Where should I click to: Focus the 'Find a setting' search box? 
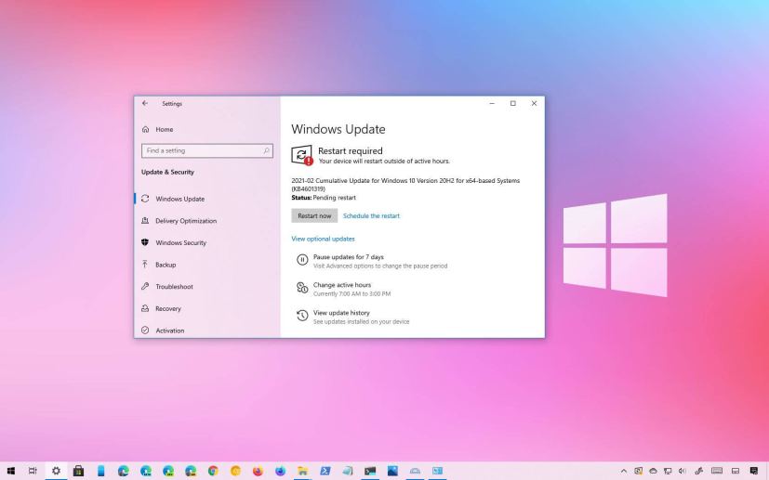click(x=207, y=150)
